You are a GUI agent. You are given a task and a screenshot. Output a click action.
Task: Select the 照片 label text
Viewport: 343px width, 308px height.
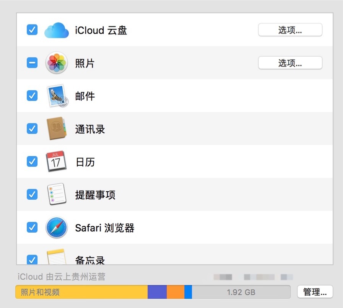(x=85, y=63)
